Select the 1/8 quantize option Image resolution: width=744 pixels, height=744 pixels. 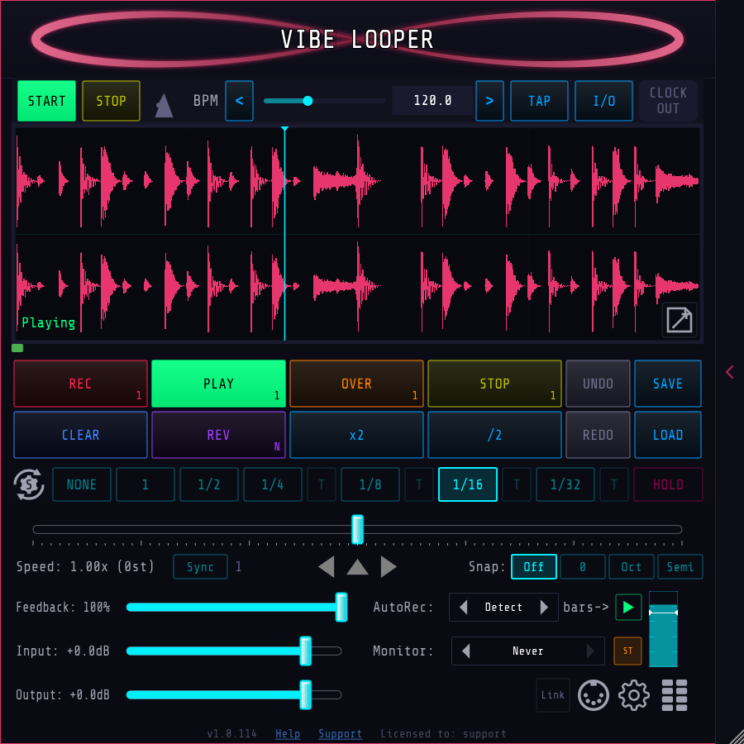370,485
